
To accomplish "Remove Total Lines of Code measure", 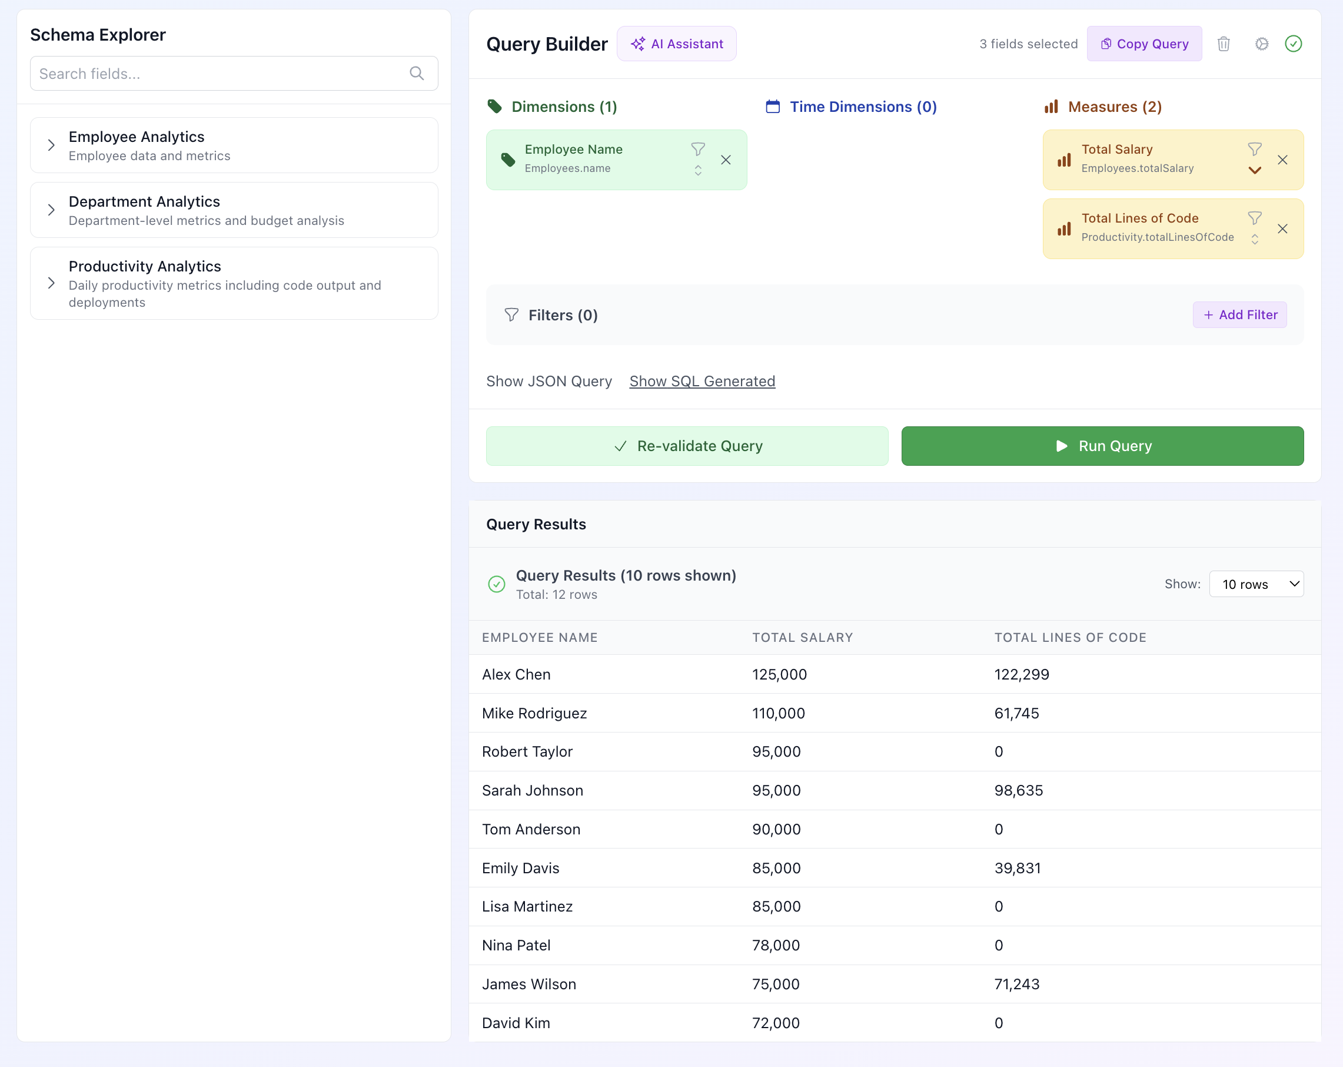I will (1282, 228).
